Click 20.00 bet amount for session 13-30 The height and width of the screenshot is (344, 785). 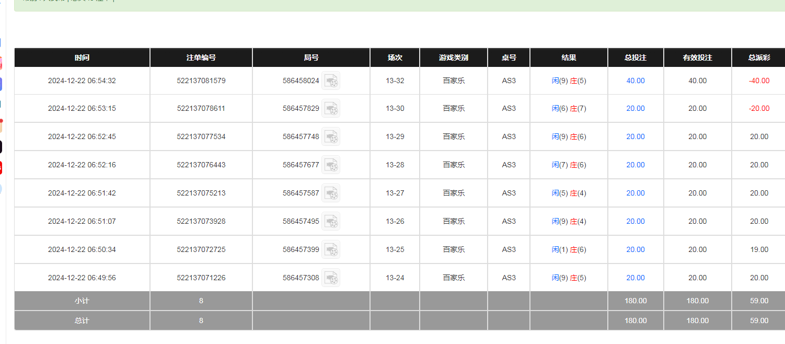point(636,108)
